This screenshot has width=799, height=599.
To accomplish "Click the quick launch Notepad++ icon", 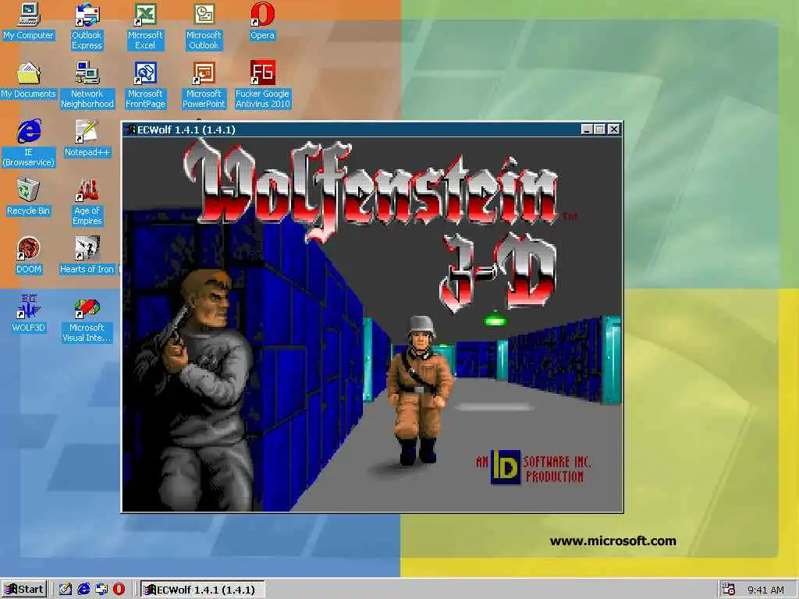I will click(66, 590).
